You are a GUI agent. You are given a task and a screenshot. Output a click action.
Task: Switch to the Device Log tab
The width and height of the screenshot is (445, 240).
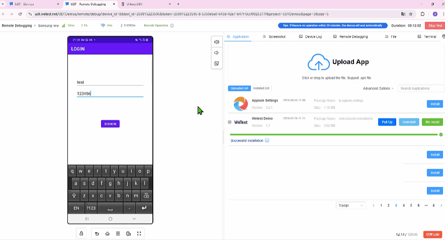click(x=310, y=37)
